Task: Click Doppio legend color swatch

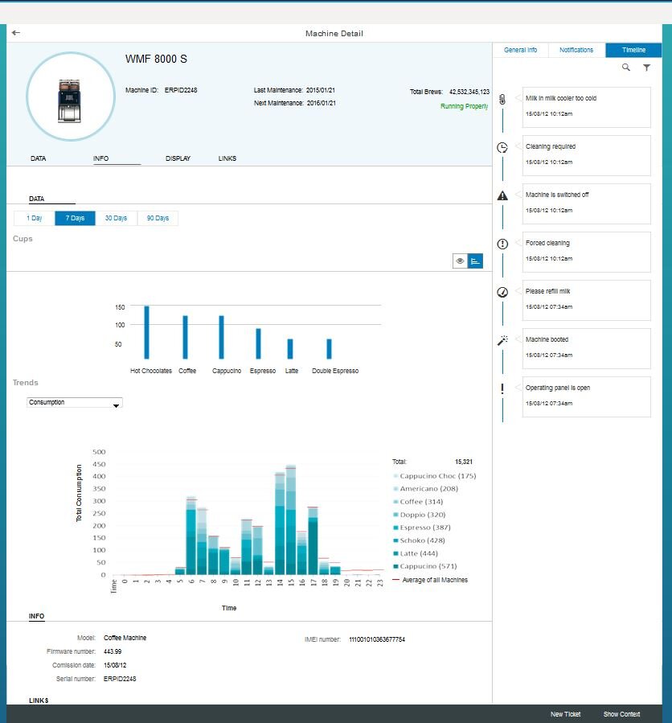Action: click(395, 515)
